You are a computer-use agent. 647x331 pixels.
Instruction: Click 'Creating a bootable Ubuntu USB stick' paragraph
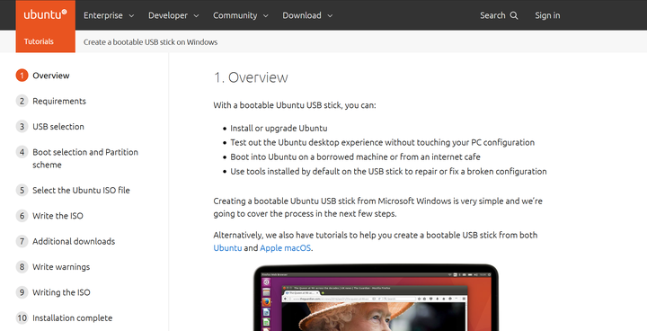[378, 208]
